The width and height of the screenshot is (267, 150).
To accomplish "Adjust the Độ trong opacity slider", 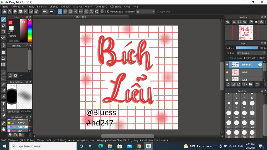I will [x=247, y=48].
